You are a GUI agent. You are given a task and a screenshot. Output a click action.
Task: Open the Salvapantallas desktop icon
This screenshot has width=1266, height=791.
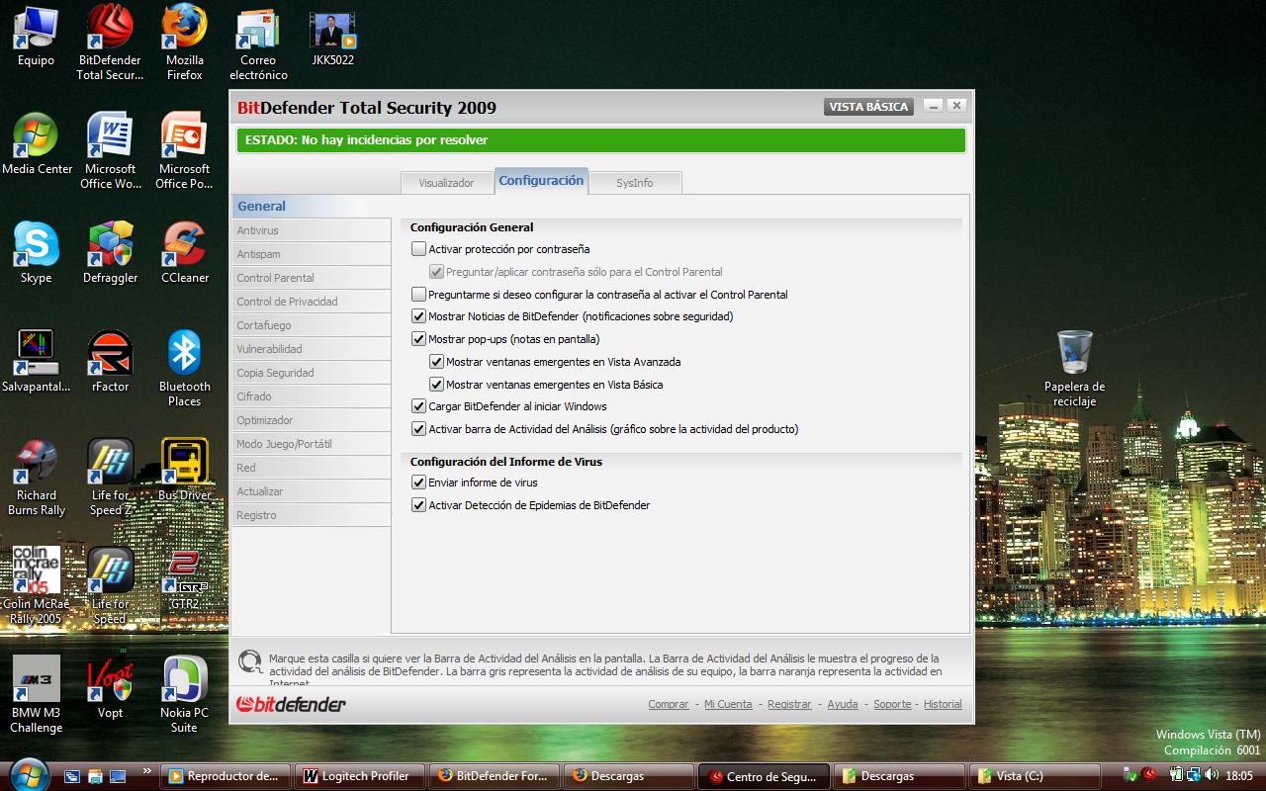37,362
